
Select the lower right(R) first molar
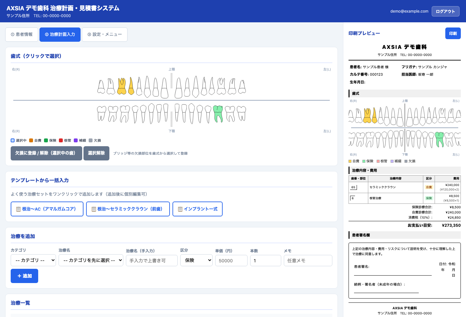(x=125, y=114)
